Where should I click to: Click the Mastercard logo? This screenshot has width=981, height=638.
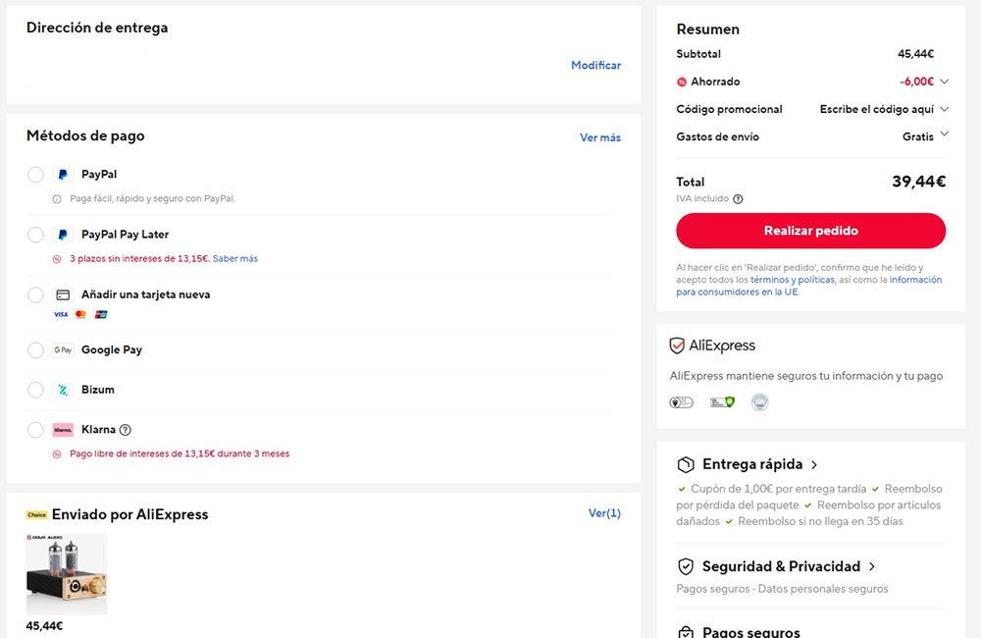tap(80, 315)
